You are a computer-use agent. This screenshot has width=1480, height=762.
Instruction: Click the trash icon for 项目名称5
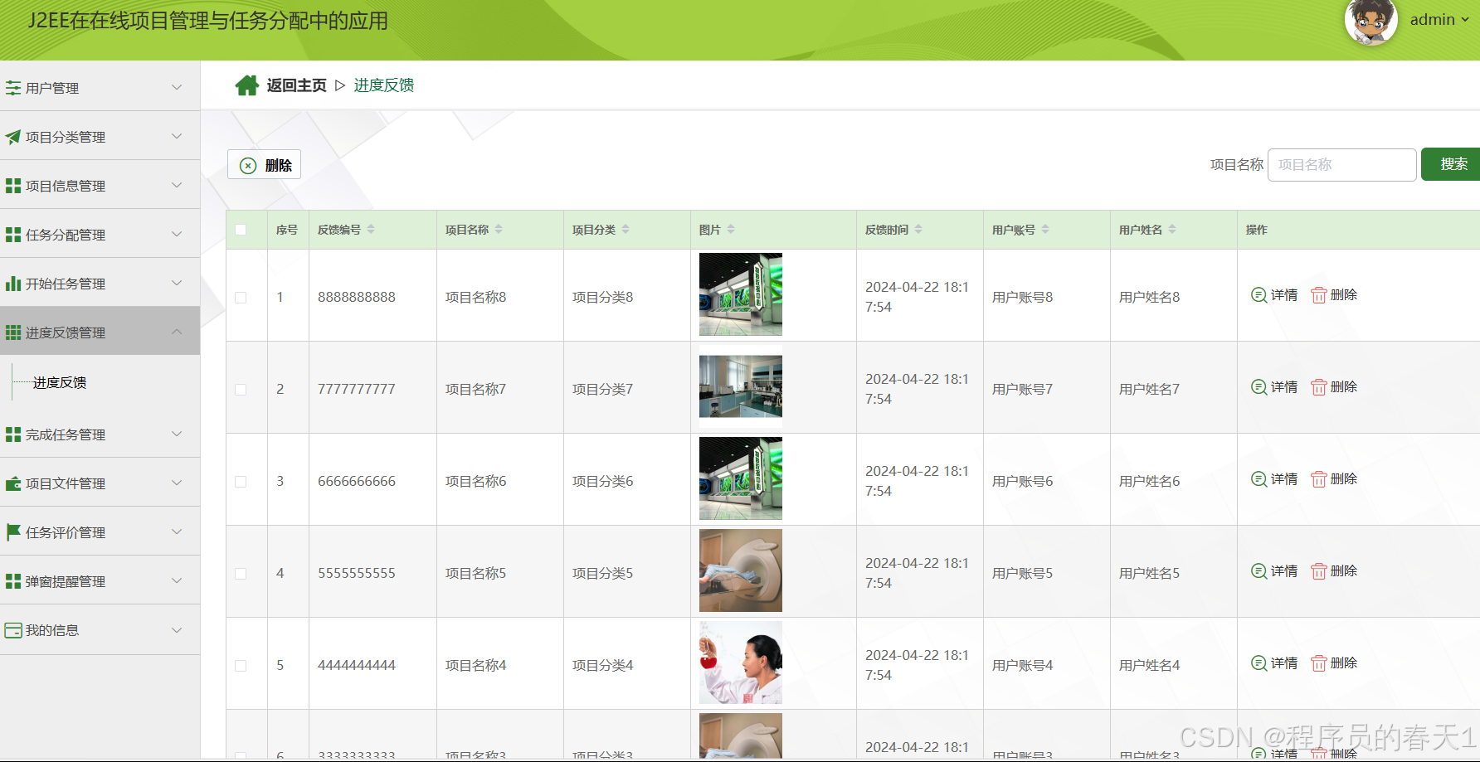tap(1319, 571)
